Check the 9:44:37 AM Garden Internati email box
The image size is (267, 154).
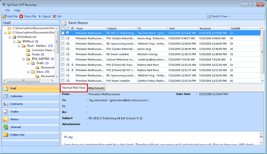tap(63, 38)
